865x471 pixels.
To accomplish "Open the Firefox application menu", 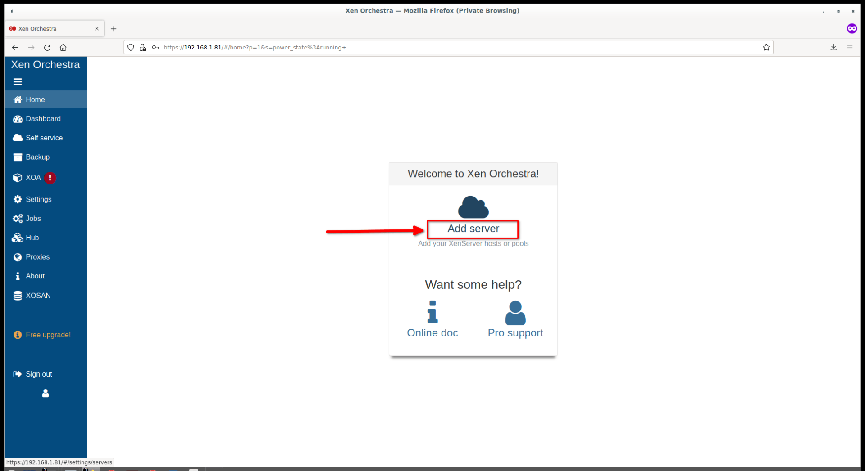I will coord(850,47).
